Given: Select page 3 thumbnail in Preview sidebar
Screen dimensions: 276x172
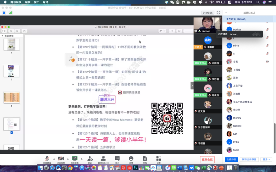Looking at the screenshot, I should 12,98.
